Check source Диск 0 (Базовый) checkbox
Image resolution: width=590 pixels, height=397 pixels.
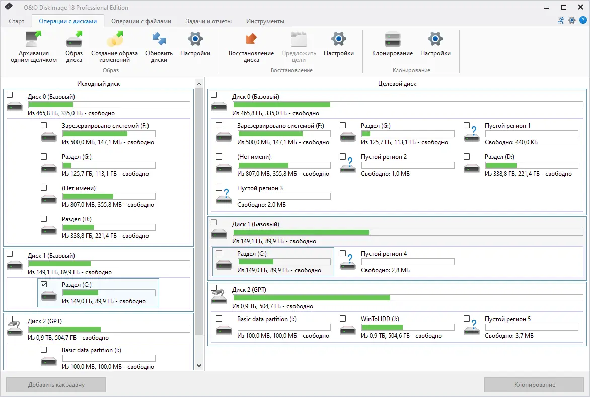point(10,95)
